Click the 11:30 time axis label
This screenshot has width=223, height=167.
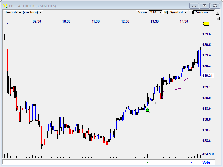point(96,21)
